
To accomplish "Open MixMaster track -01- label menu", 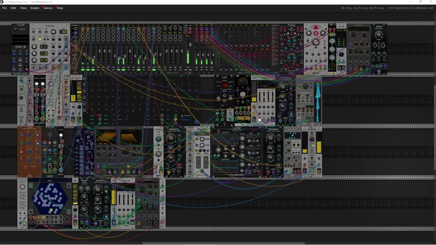I will (x=83, y=25).
